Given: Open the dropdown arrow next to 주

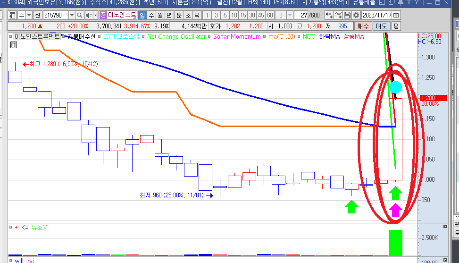Looking at the screenshot, I should (29, 15).
